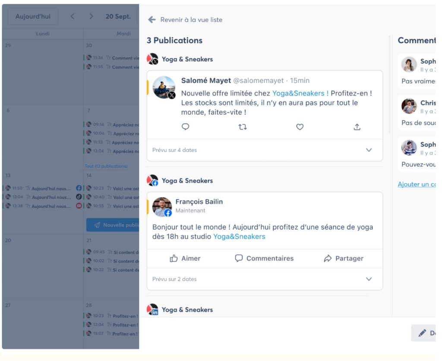The width and height of the screenshot is (442, 361).
Task: Click the Nouvelle publication button in calendar
Action: click(113, 225)
